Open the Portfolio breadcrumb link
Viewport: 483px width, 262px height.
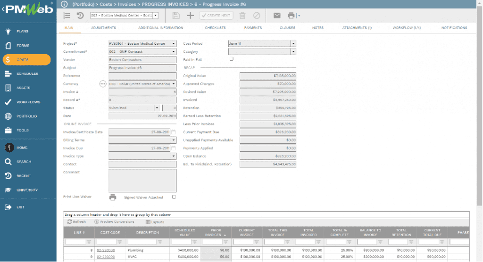pos(83,4)
